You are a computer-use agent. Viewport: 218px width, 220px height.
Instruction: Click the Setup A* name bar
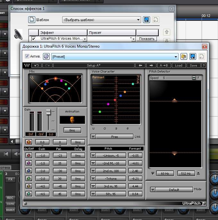pos(94,65)
